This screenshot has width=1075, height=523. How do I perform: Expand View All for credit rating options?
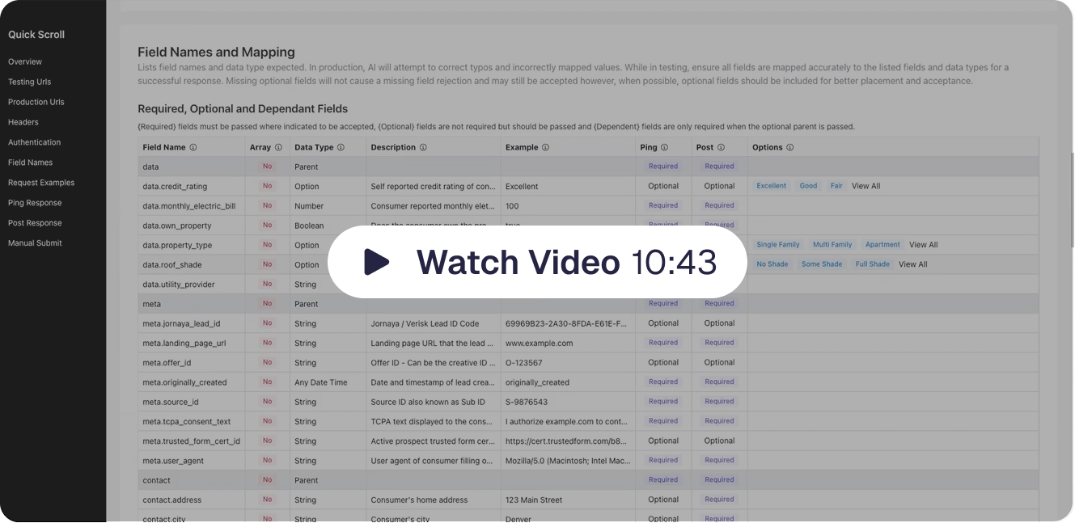click(x=866, y=186)
